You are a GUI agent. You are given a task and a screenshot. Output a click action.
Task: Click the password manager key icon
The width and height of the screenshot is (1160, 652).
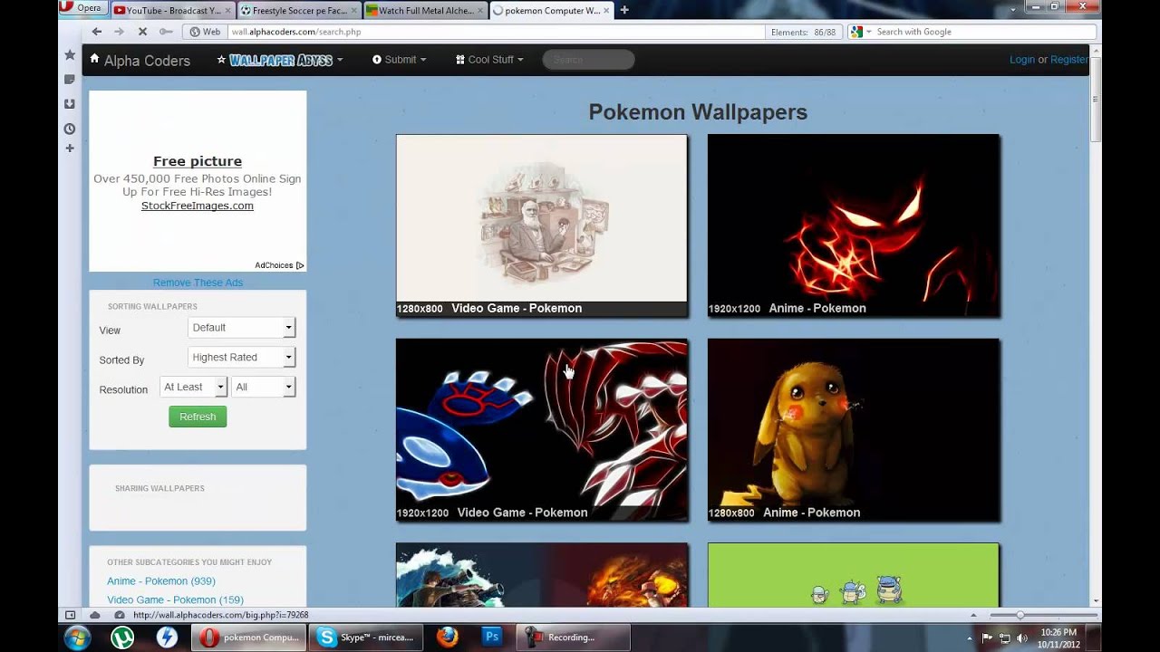[x=165, y=32]
